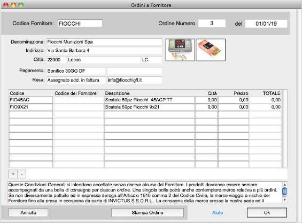
Task: Click the Annulla button
Action: 28,213
